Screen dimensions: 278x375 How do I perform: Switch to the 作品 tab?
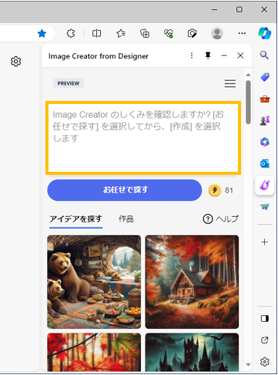[126, 218]
